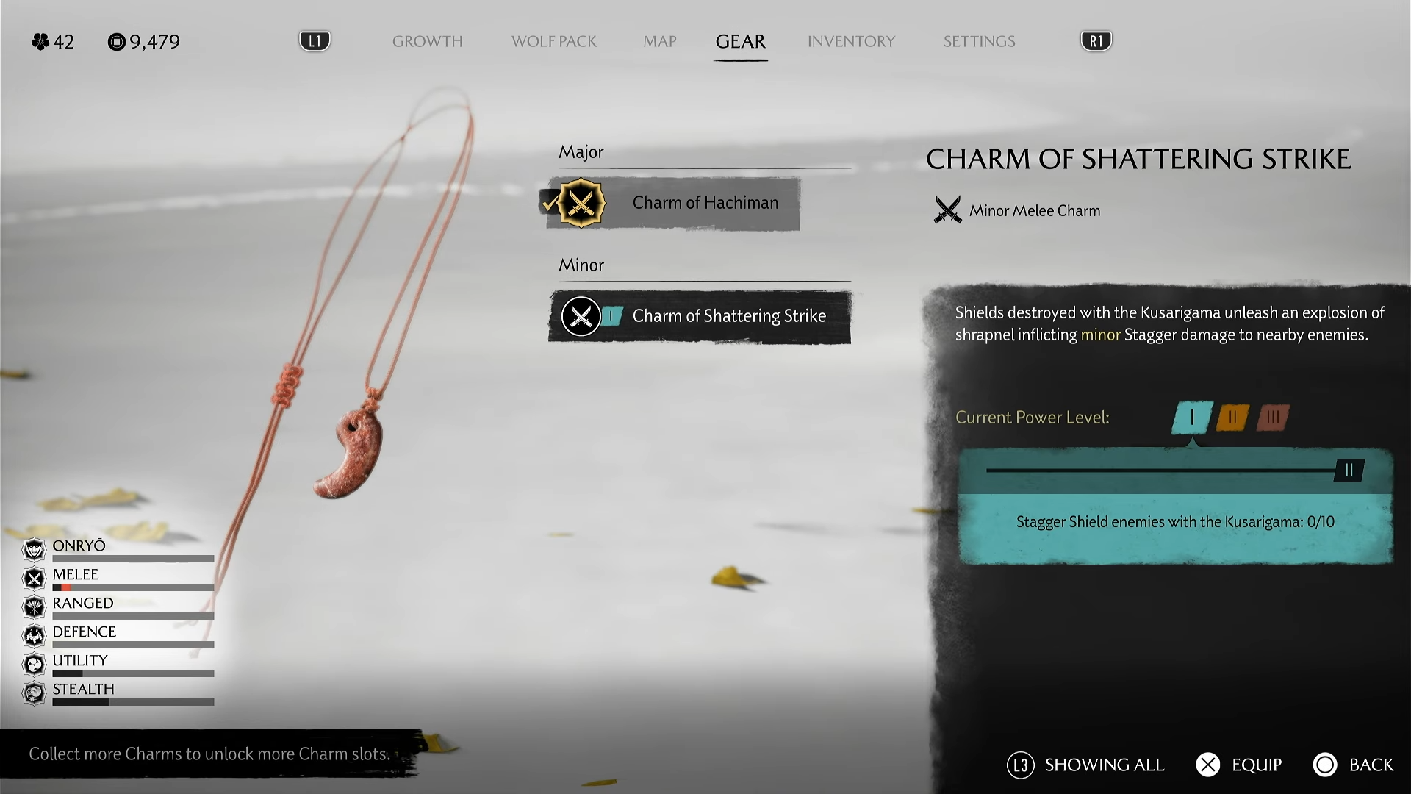This screenshot has width=1411, height=794.
Task: Click the Equip button prompt
Action: (1239, 765)
